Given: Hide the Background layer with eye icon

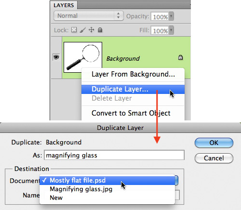Looking at the screenshot, I should [x=56, y=57].
